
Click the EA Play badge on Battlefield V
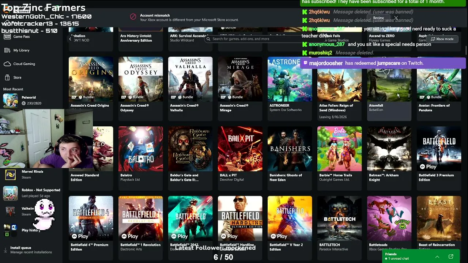pyautogui.click(x=279, y=236)
